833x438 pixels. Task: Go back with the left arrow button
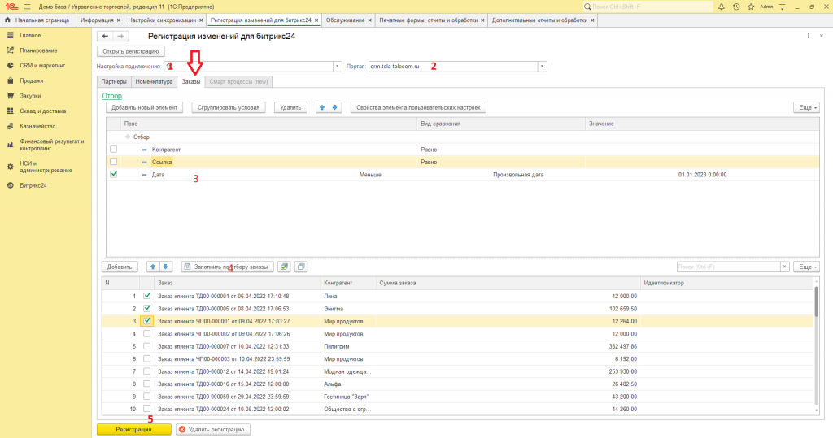[x=105, y=36]
